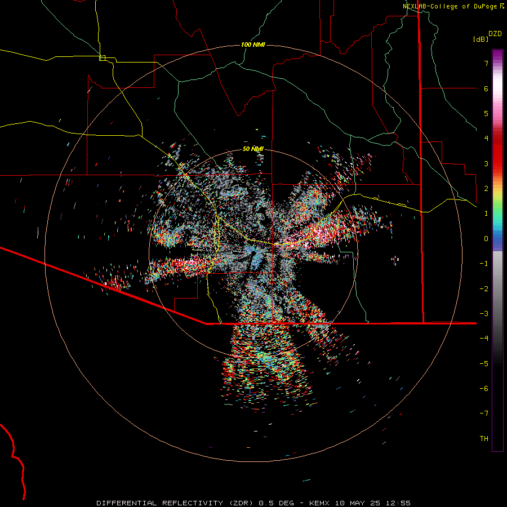Click the -3 value on the dB scale
507x507 pixels.
click(x=484, y=314)
